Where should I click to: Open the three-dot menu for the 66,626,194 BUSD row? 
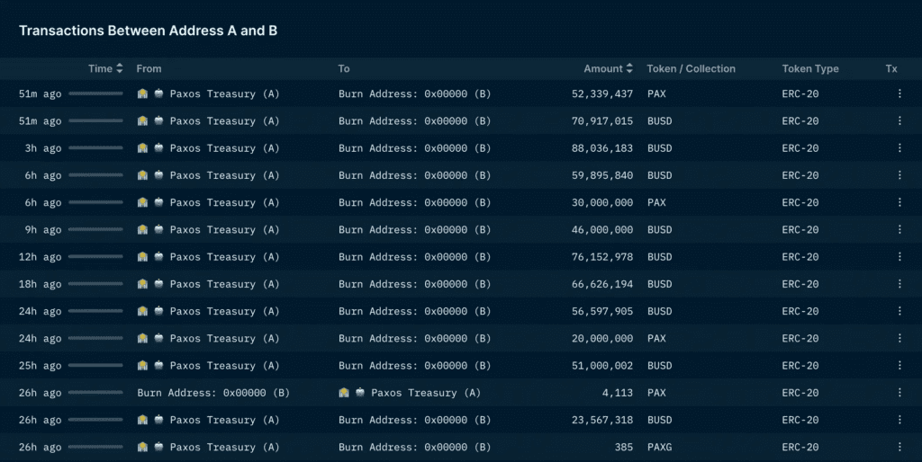coord(899,283)
